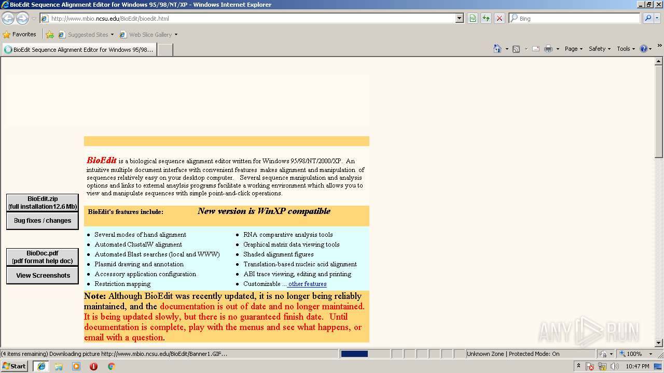Click the View Screenshots button
This screenshot has width=664, height=373.
pos(43,276)
